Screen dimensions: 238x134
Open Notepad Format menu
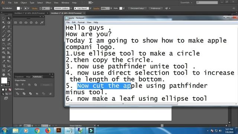coord(81,22)
